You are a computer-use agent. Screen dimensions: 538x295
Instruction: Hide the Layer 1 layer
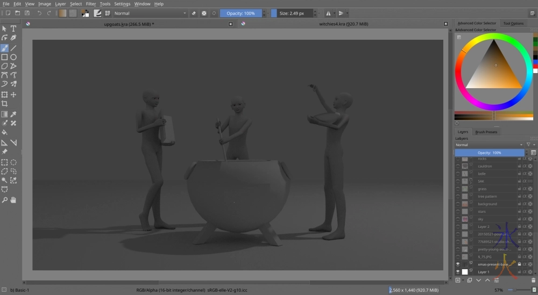tap(458, 272)
